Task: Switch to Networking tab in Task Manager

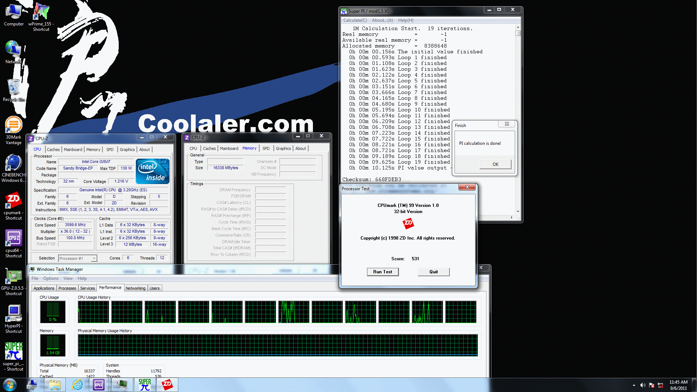Action: (135, 288)
